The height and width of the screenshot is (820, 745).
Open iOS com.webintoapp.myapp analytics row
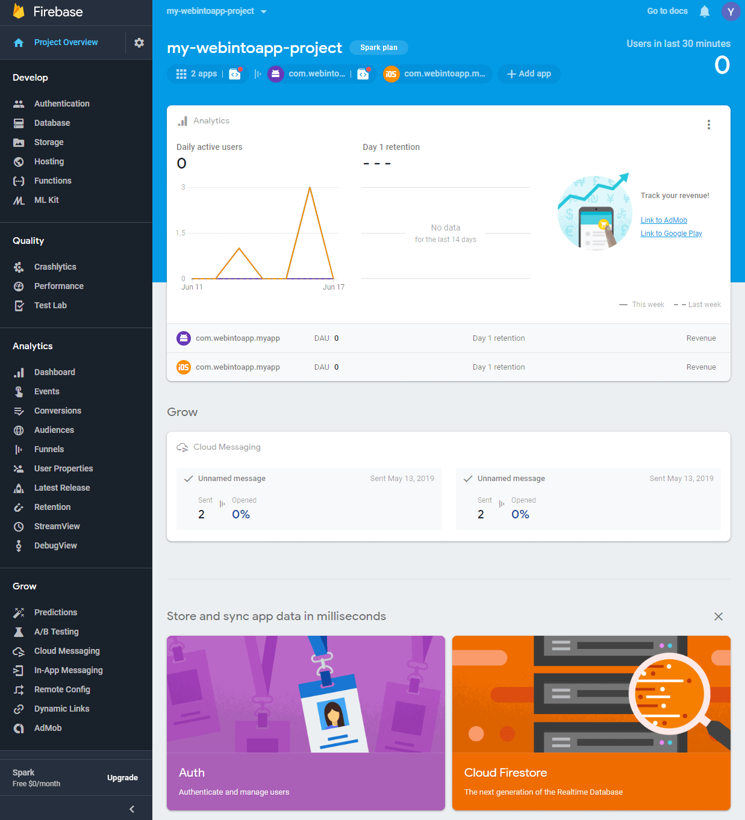449,367
